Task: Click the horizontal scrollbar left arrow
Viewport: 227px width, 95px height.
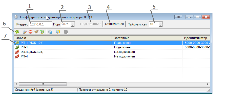Action: [16, 84]
